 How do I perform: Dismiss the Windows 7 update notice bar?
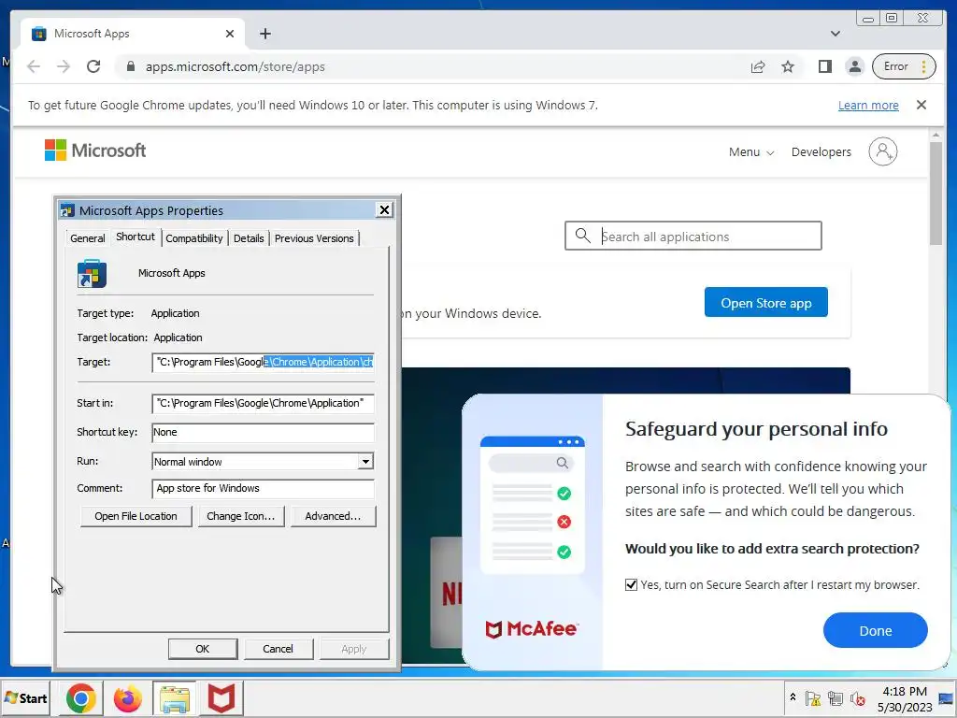921,105
